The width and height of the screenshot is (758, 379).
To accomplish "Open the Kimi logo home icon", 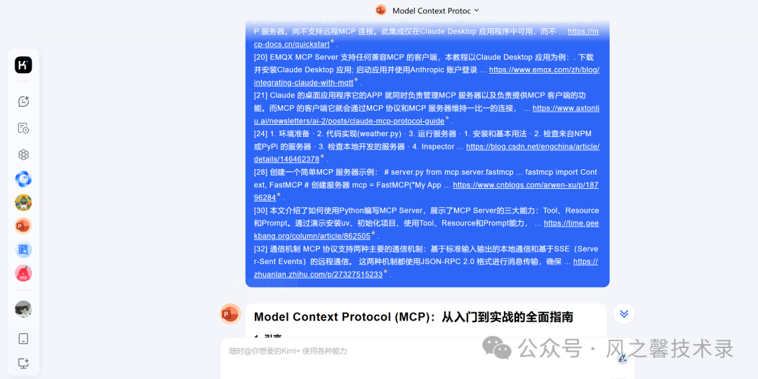I will pyautogui.click(x=23, y=65).
